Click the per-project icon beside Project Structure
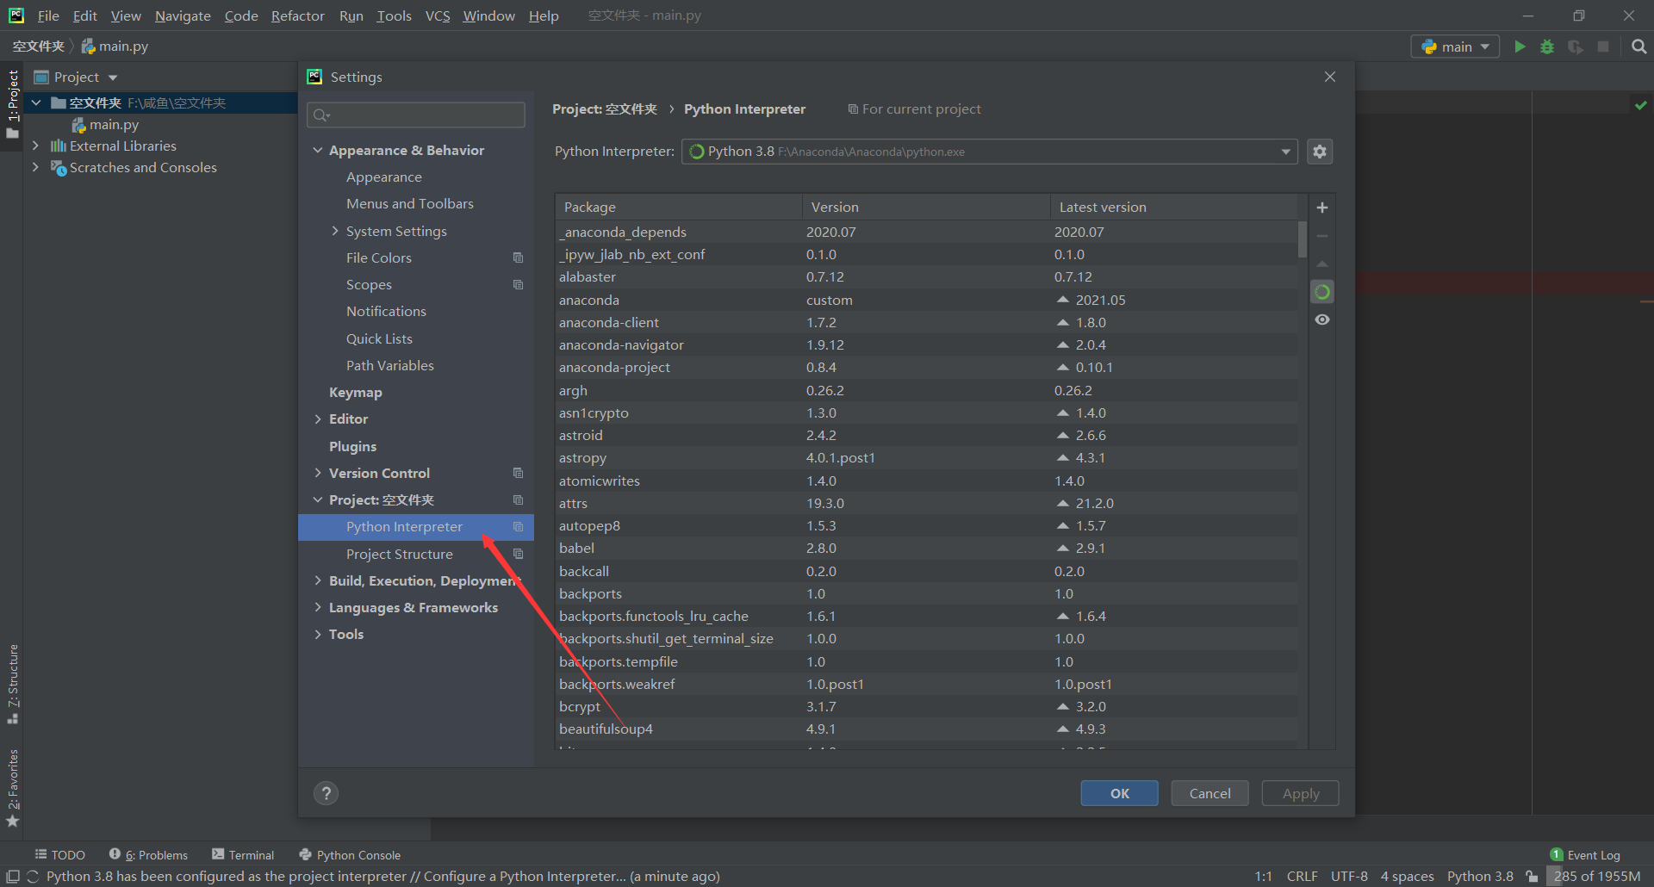 (518, 554)
